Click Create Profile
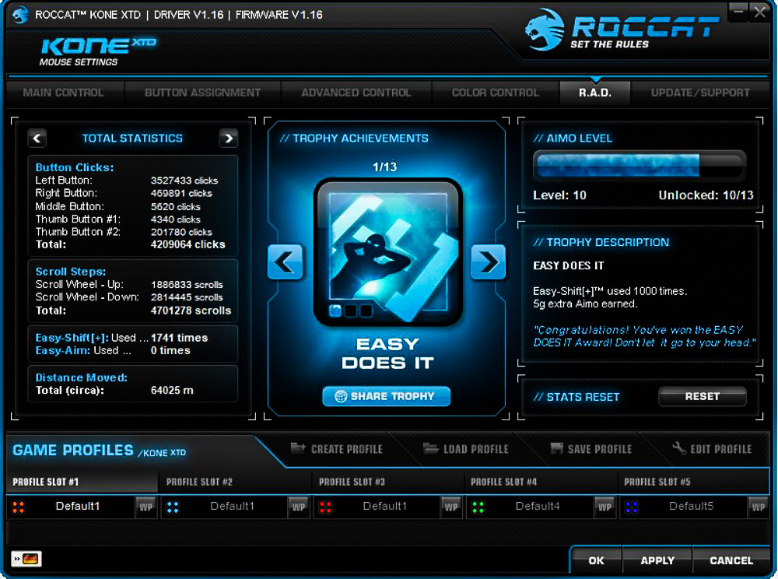778x579 pixels. point(337,449)
